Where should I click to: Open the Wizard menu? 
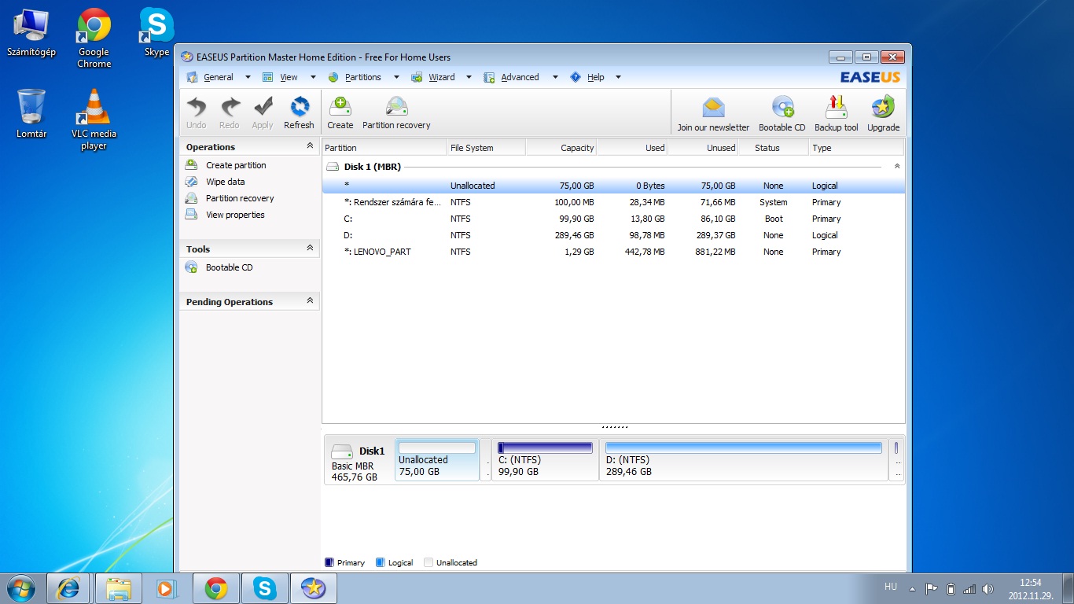tap(441, 77)
